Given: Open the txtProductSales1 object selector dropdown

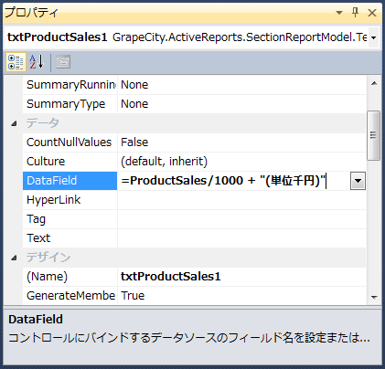Looking at the screenshot, I should point(373,37).
